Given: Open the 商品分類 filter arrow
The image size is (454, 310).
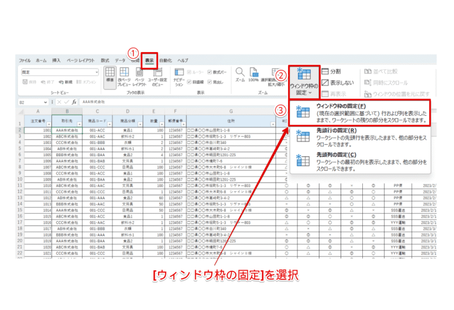Looking at the screenshot, I should click(x=140, y=124).
